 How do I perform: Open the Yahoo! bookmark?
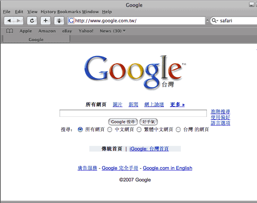point(86,31)
